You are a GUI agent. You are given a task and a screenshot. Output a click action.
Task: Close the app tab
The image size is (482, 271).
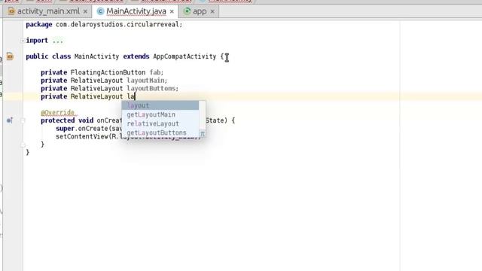(x=212, y=12)
